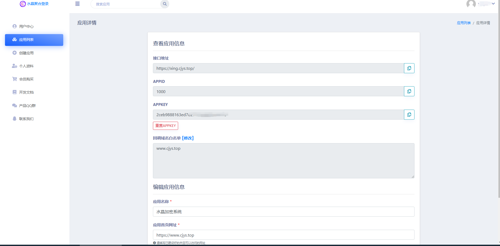Viewport: 500px width, 246px height.
Task: Open 创建应用 from the sidebar
Action: coord(26,53)
